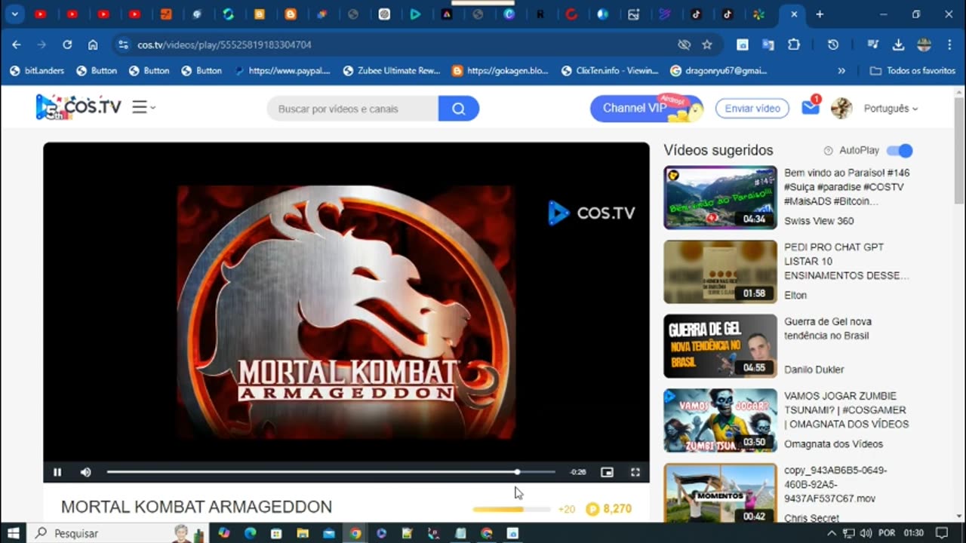Click the AutoPlay info icon

[828, 151]
